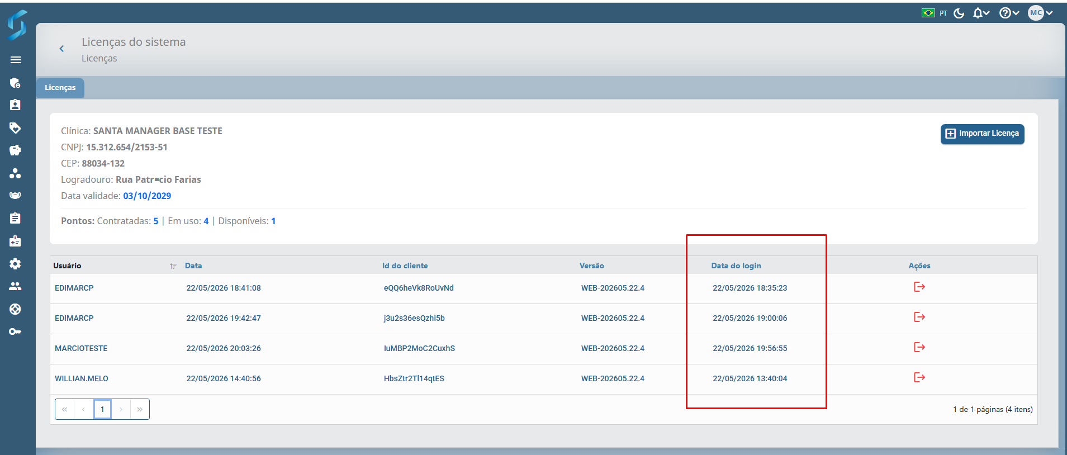Click the Versão column header

point(591,266)
